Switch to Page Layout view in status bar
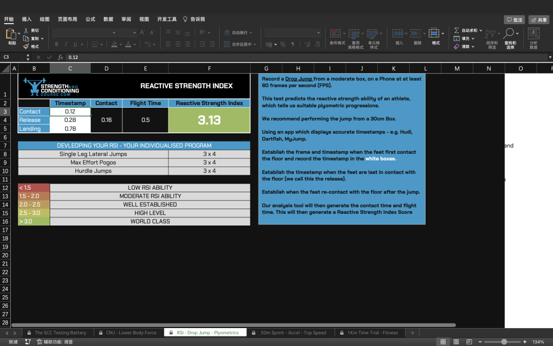The height and width of the screenshot is (346, 553). click(x=456, y=341)
